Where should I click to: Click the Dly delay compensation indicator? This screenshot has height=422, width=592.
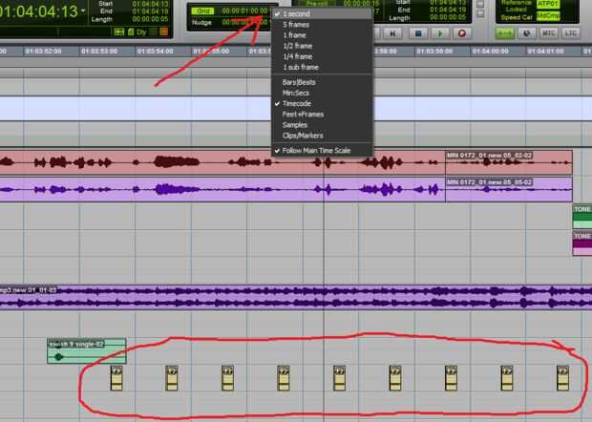141,32
